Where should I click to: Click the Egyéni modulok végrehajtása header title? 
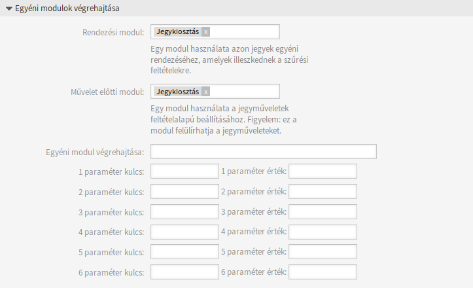[67, 9]
